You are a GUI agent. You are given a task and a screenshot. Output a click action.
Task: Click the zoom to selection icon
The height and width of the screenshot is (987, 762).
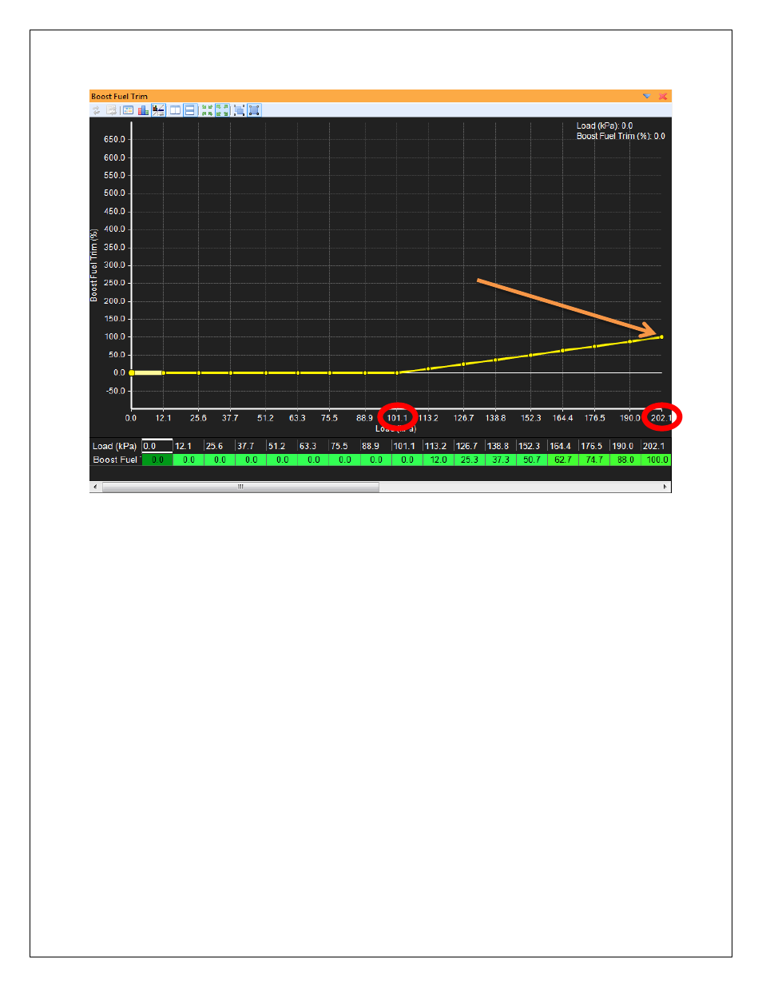click(x=239, y=110)
